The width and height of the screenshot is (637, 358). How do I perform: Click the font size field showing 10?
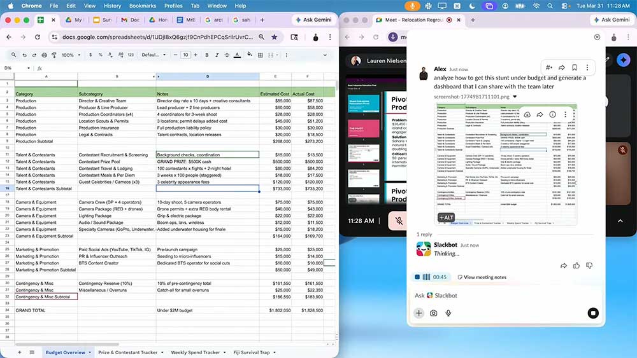point(185,55)
